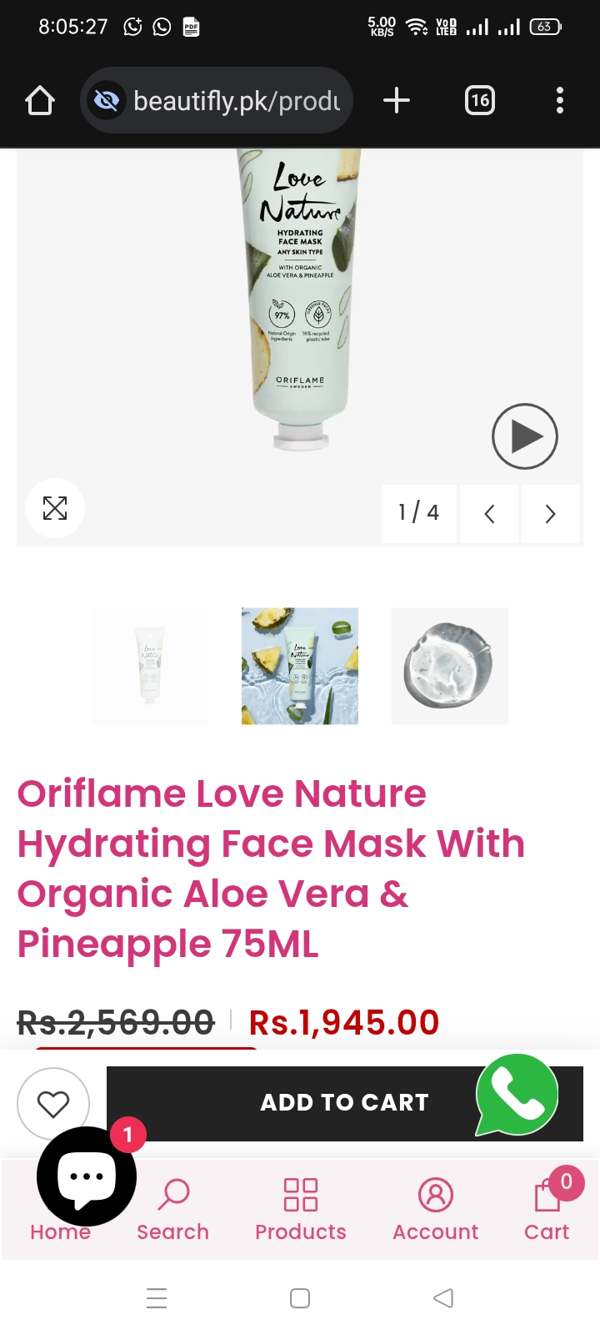Viewport: 600px width, 1335px height.
Task: Tap the browser home icon
Action: pos(40,101)
